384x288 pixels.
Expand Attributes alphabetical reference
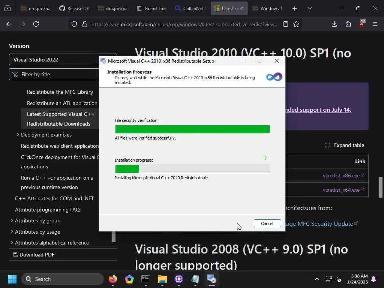click(x=12, y=243)
